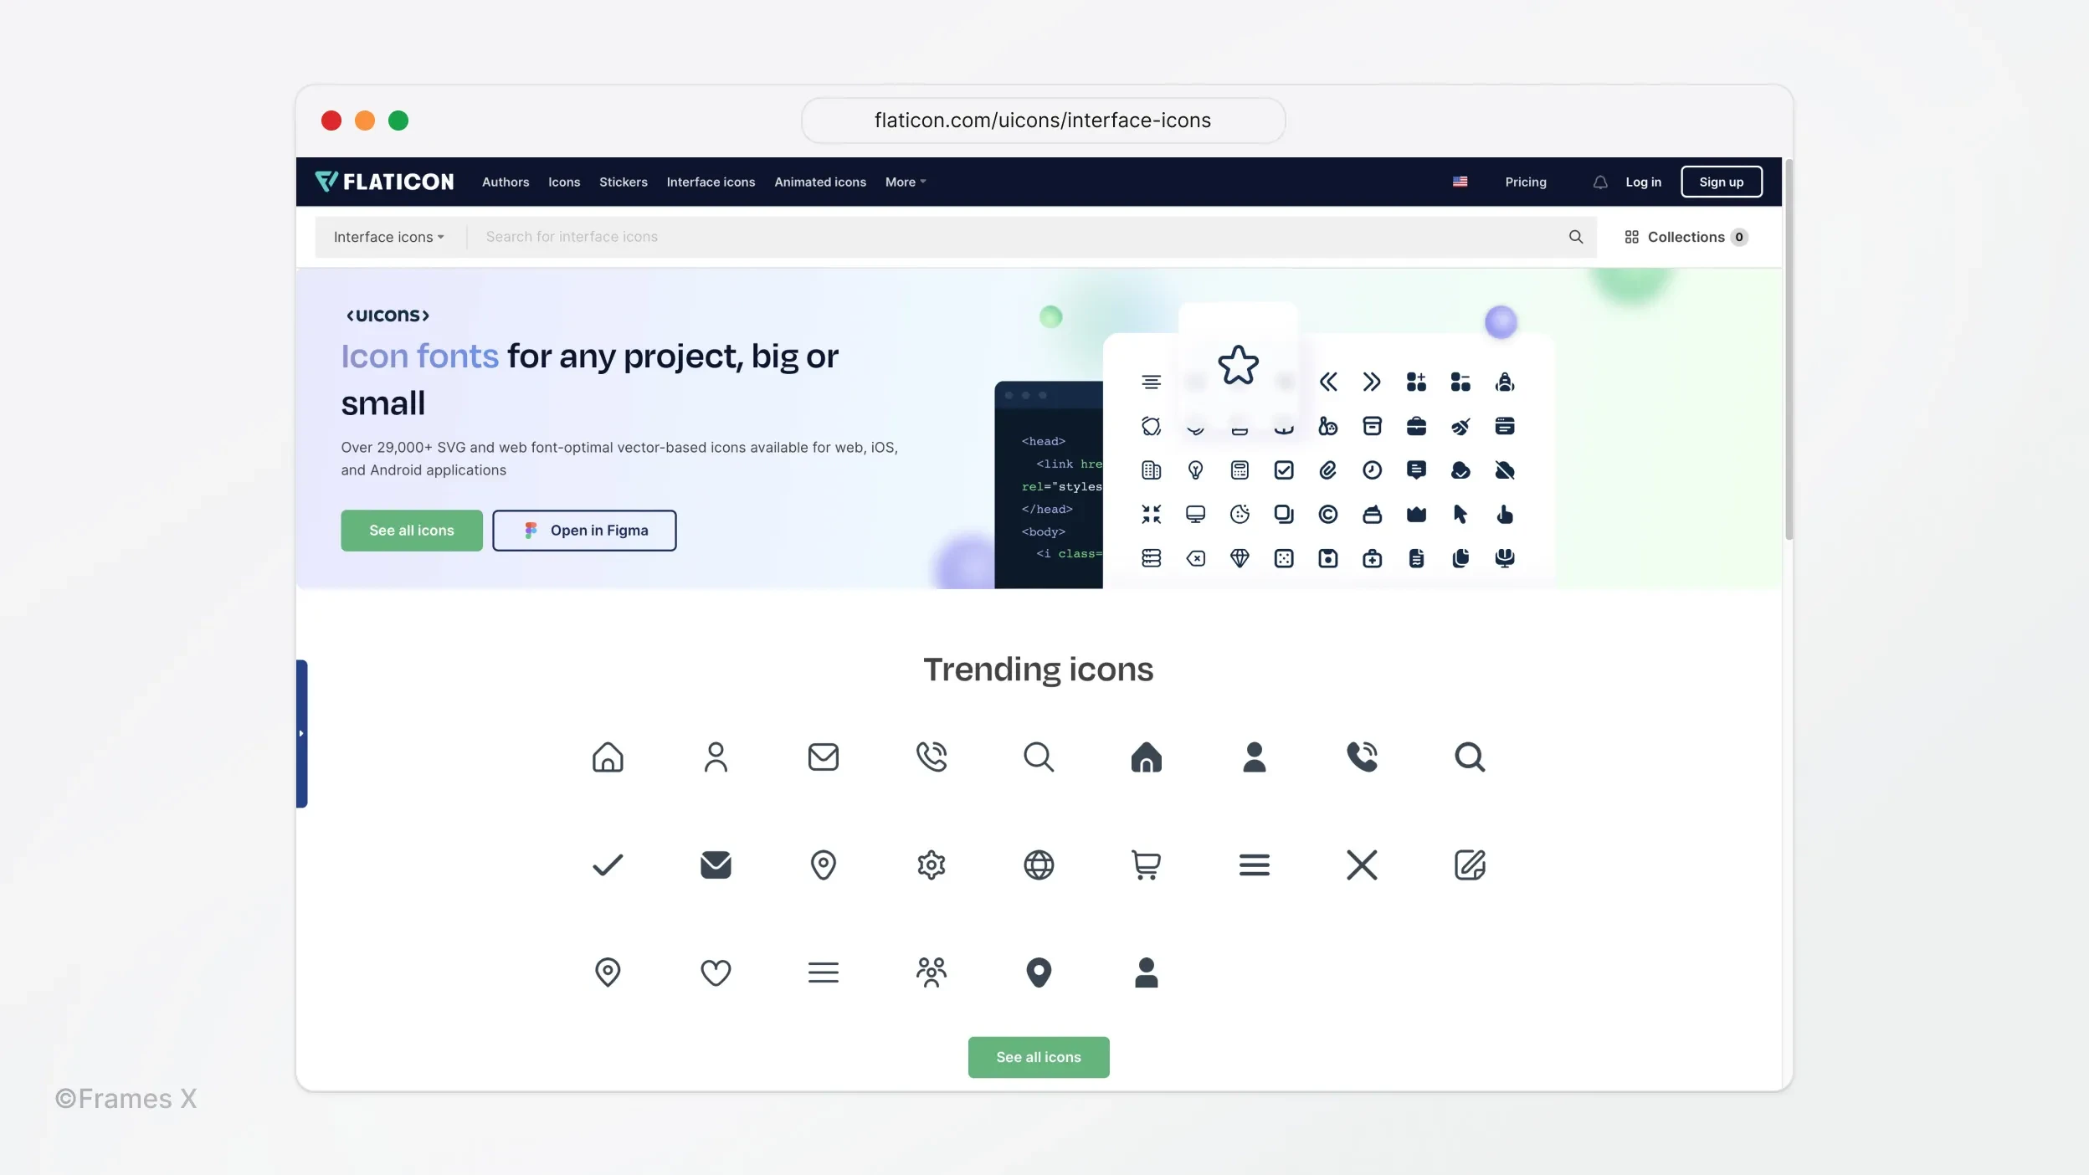Click the Animated icons nav item
2089x1175 pixels.
(x=819, y=182)
